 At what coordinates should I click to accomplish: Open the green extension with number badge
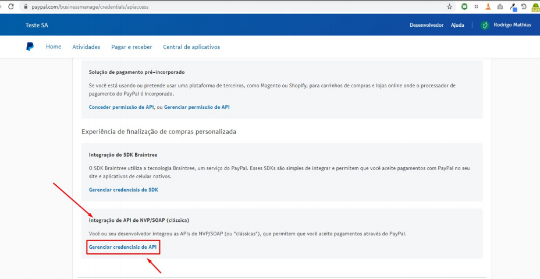pos(535,7)
